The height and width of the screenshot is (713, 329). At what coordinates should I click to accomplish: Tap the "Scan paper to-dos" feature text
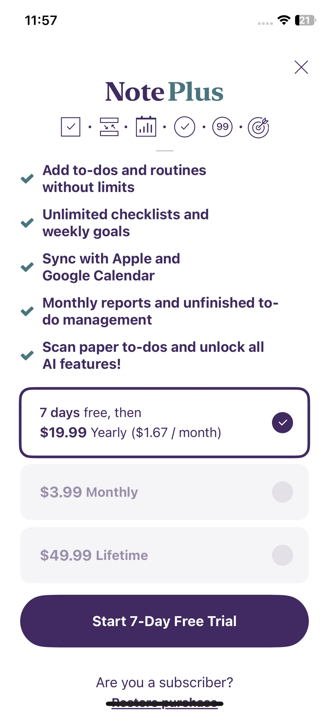coord(153,355)
